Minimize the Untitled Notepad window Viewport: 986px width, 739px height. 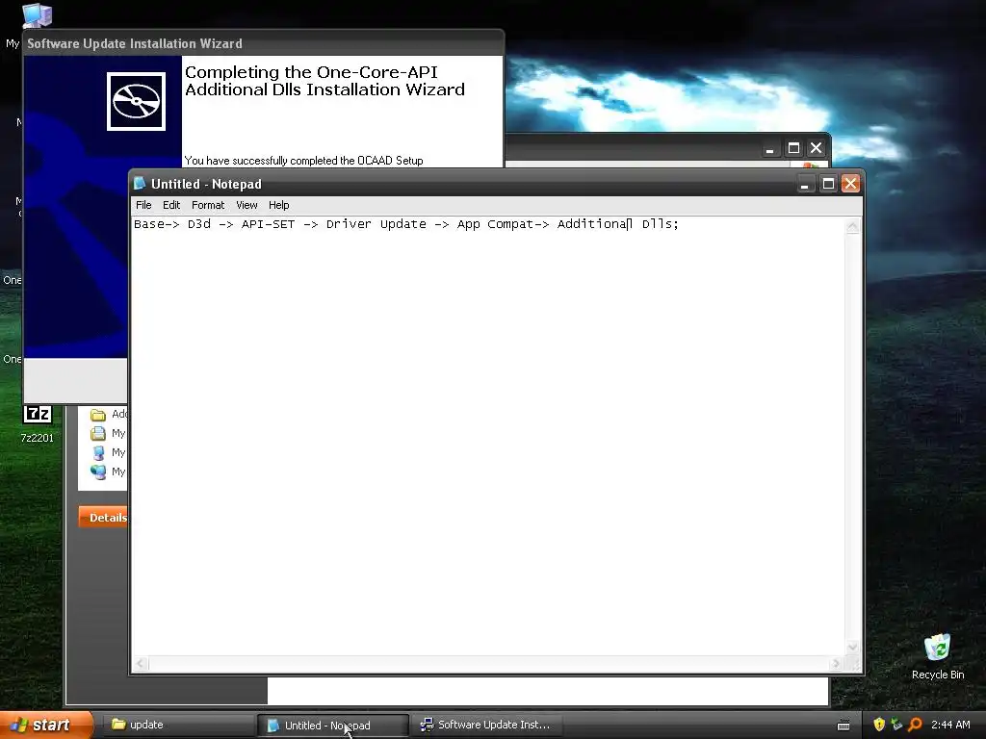(805, 184)
